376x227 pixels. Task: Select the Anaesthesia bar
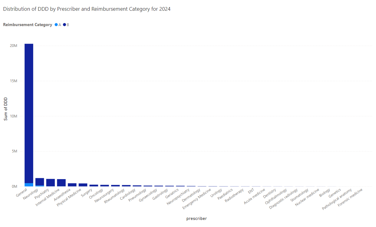tap(72, 185)
